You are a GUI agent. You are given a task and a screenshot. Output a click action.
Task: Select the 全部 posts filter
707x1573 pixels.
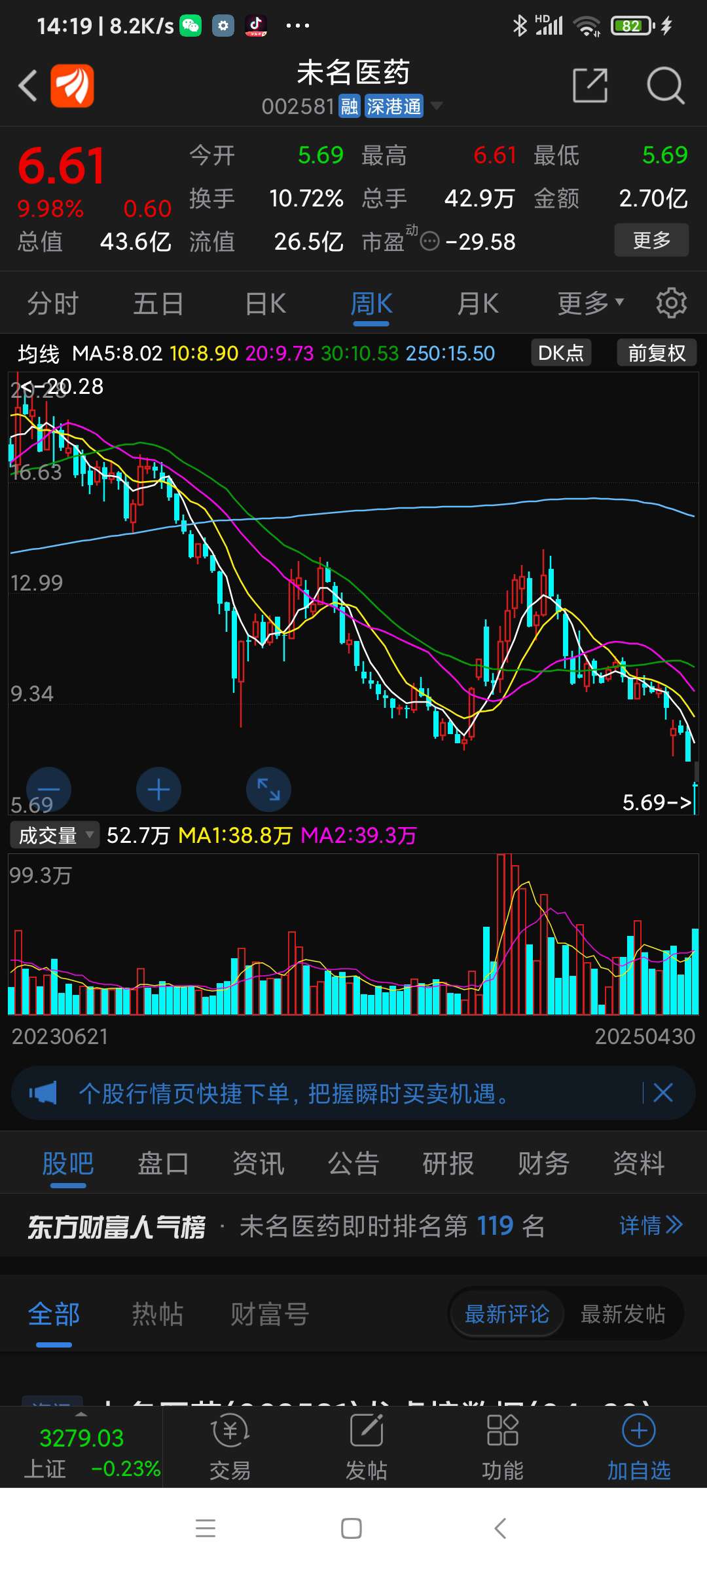click(x=54, y=1314)
